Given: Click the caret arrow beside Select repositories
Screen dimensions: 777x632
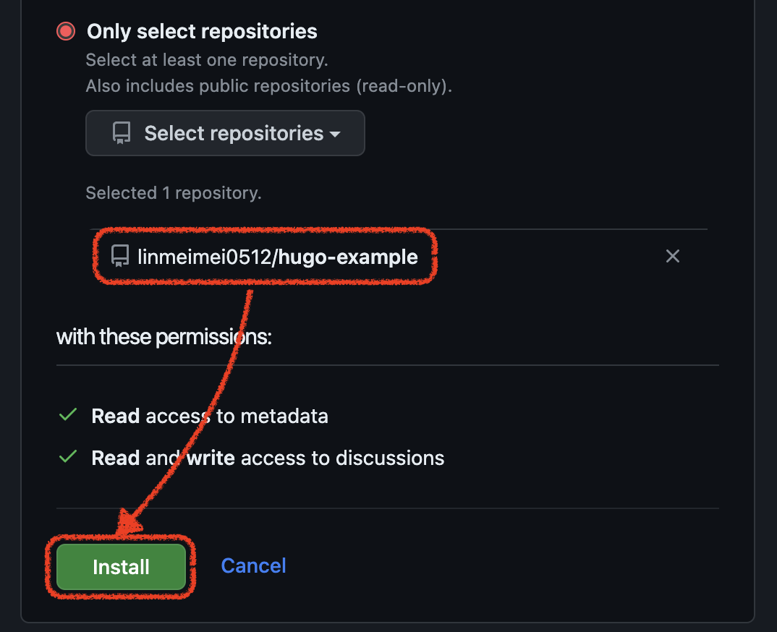Looking at the screenshot, I should 336,134.
